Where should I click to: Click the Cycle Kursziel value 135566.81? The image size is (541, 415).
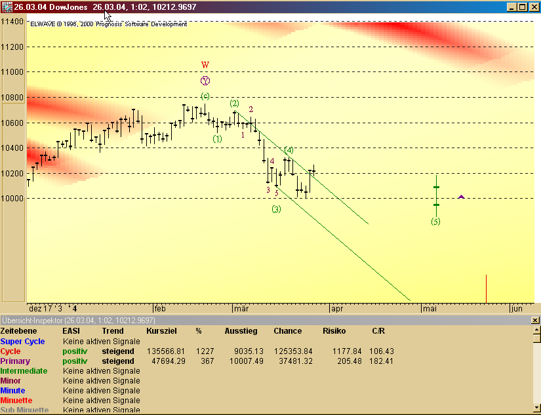(166, 351)
